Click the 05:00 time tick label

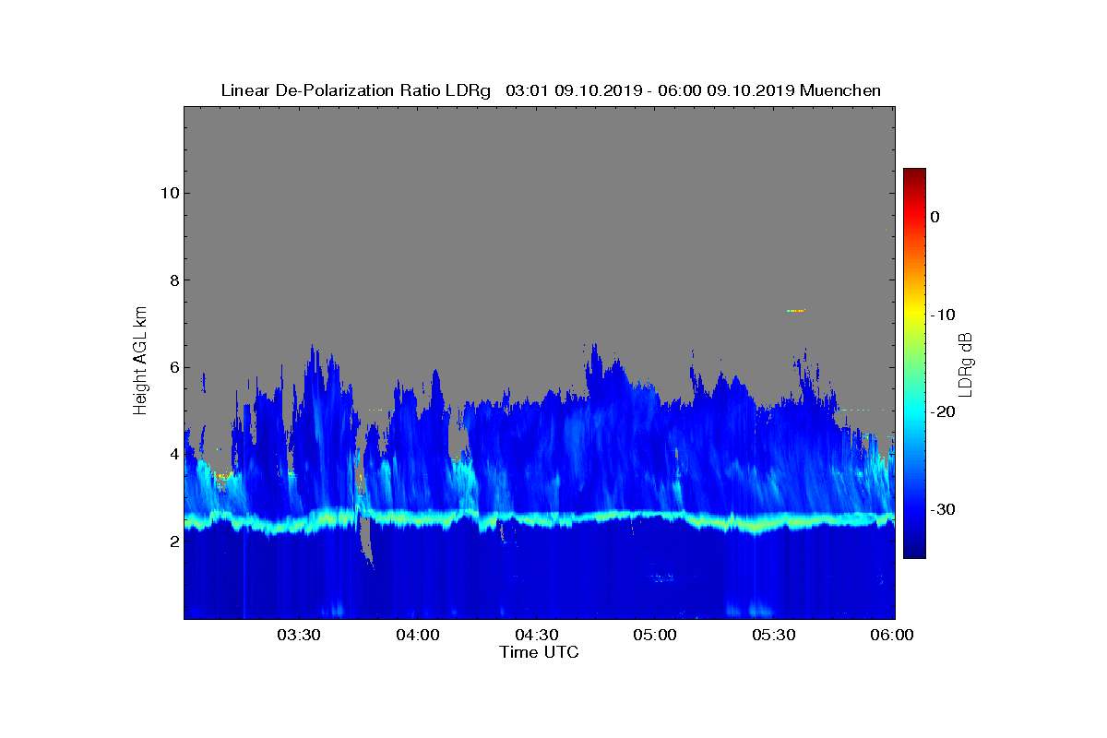pyautogui.click(x=656, y=635)
